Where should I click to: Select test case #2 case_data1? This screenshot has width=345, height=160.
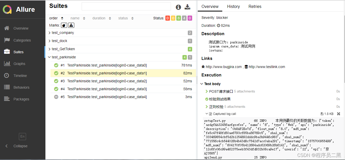pyautogui.click(x=123, y=73)
